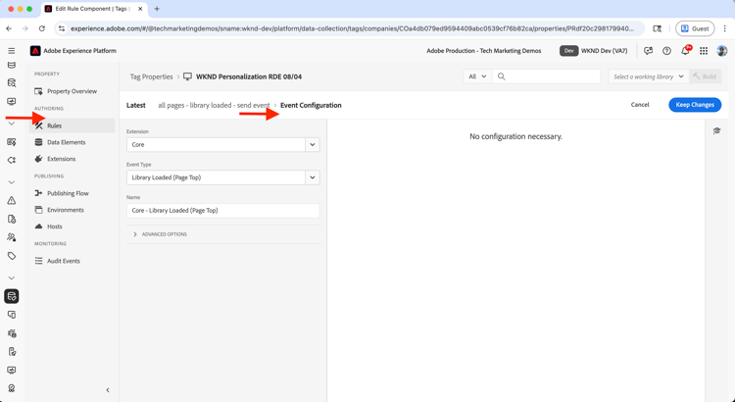735x402 pixels.
Task: Click the highlighted data collection icon in left rail
Action: [x=12, y=296]
